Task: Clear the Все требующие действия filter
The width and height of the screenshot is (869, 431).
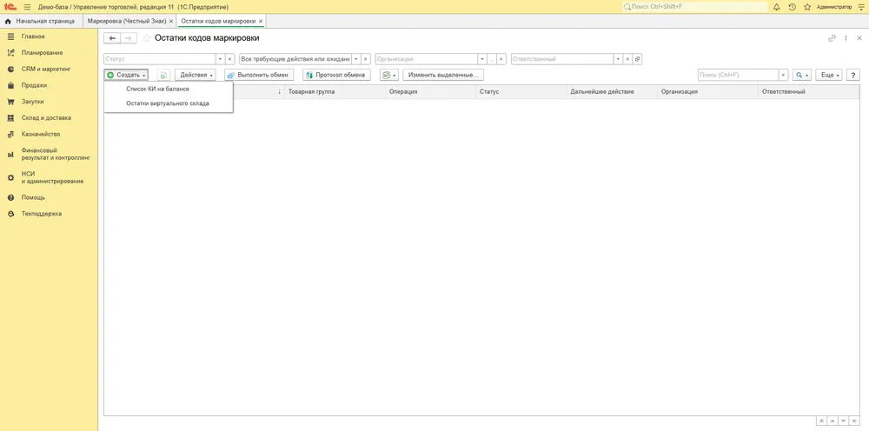Action: coord(365,59)
